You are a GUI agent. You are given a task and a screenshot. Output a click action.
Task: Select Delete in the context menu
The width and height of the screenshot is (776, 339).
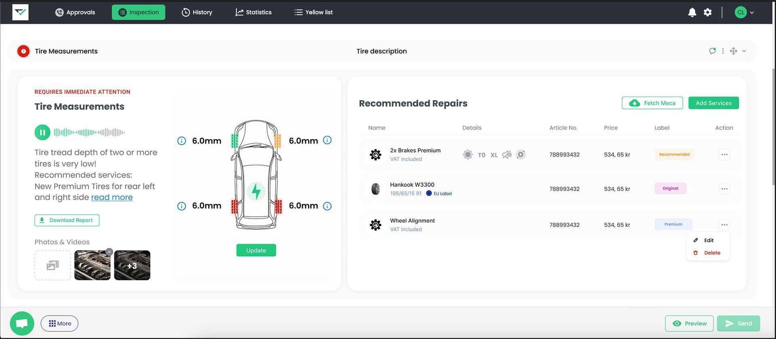(712, 253)
